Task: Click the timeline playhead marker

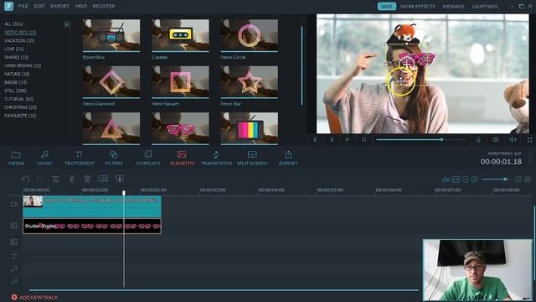Action: pos(124,193)
